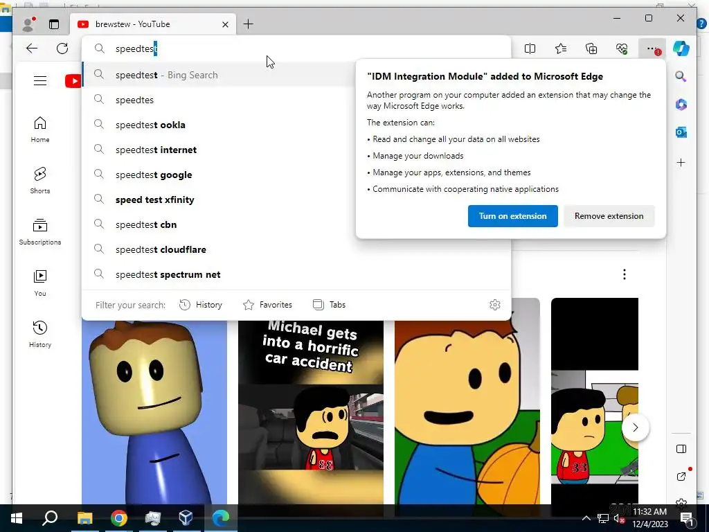Open Settings and more ellipsis menu
The height and width of the screenshot is (532, 709).
click(652, 48)
